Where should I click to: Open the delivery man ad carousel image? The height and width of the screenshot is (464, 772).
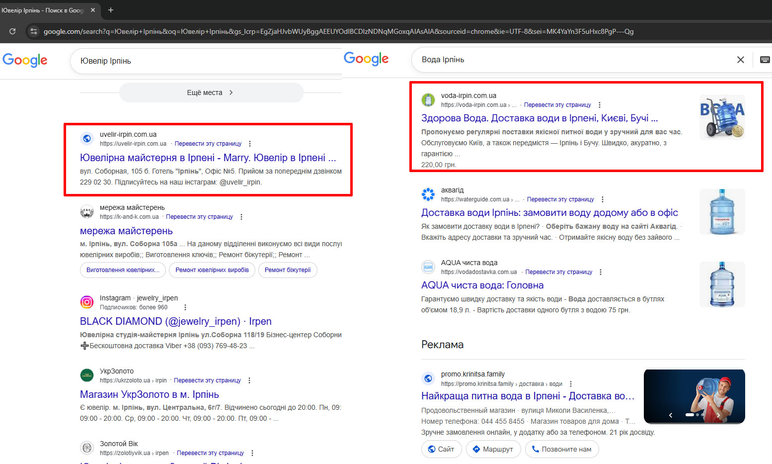(x=695, y=395)
